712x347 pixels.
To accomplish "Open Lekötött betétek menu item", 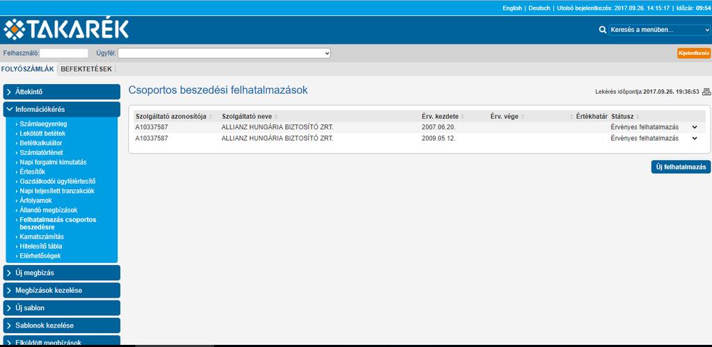I will click(42, 134).
